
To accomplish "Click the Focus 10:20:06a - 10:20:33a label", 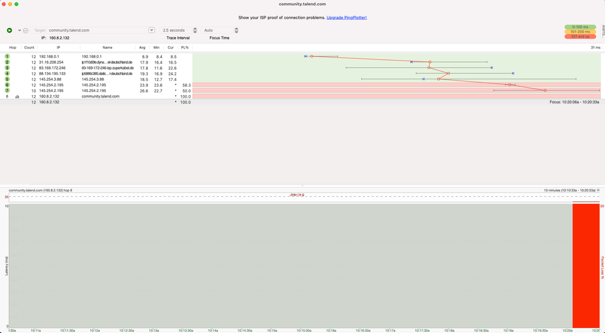I will [574, 102].
